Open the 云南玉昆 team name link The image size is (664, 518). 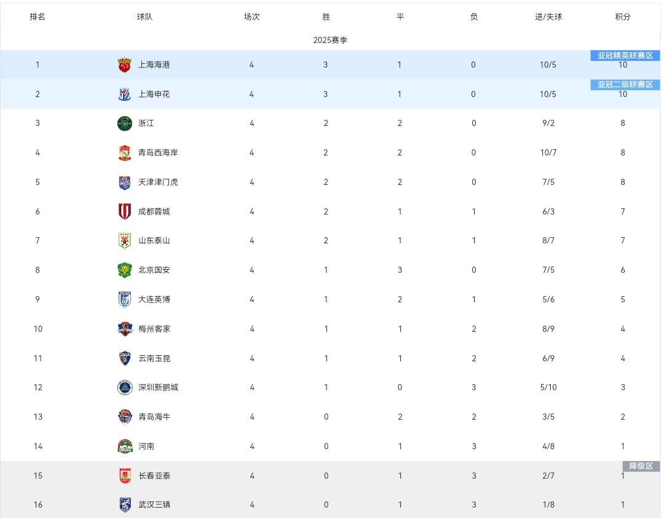point(154,358)
